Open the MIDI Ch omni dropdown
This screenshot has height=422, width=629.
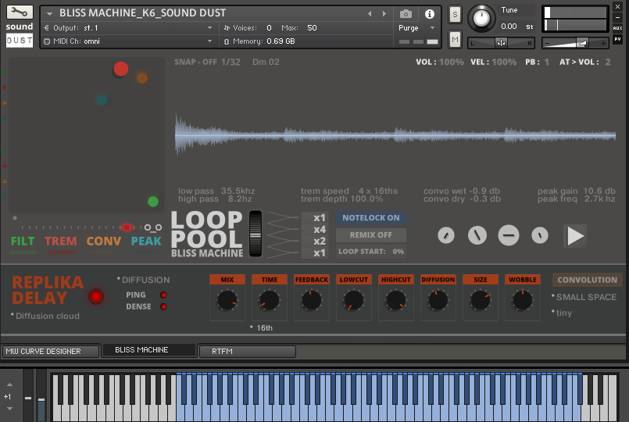coord(128,41)
